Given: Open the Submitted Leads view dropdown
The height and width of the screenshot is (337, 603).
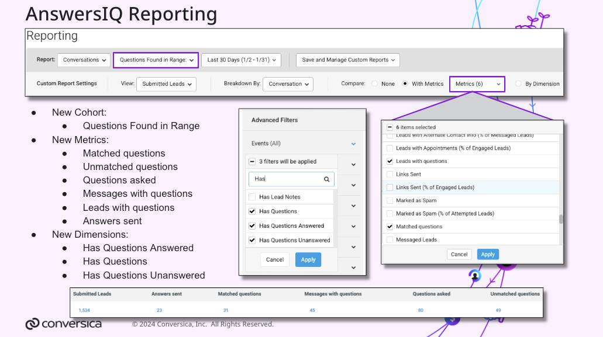Looking at the screenshot, I should (x=166, y=84).
